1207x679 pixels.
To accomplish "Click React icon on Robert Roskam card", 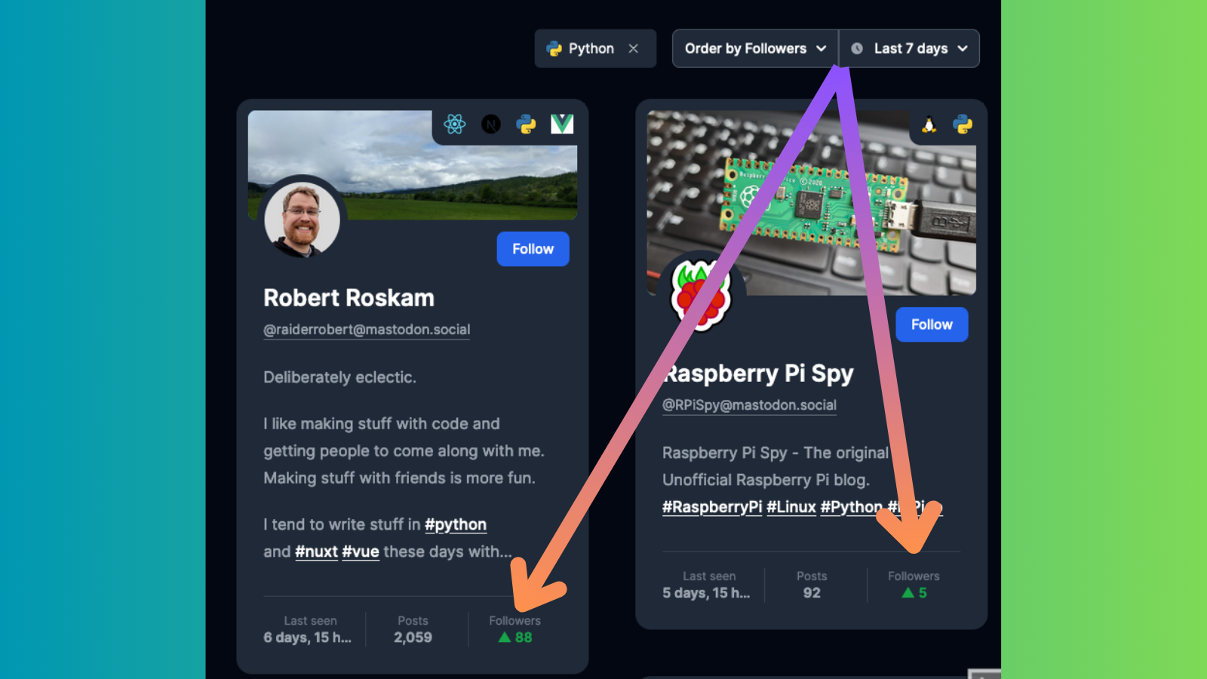I will pos(455,124).
